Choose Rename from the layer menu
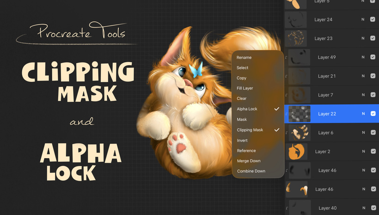The height and width of the screenshot is (215, 379). pyautogui.click(x=244, y=58)
